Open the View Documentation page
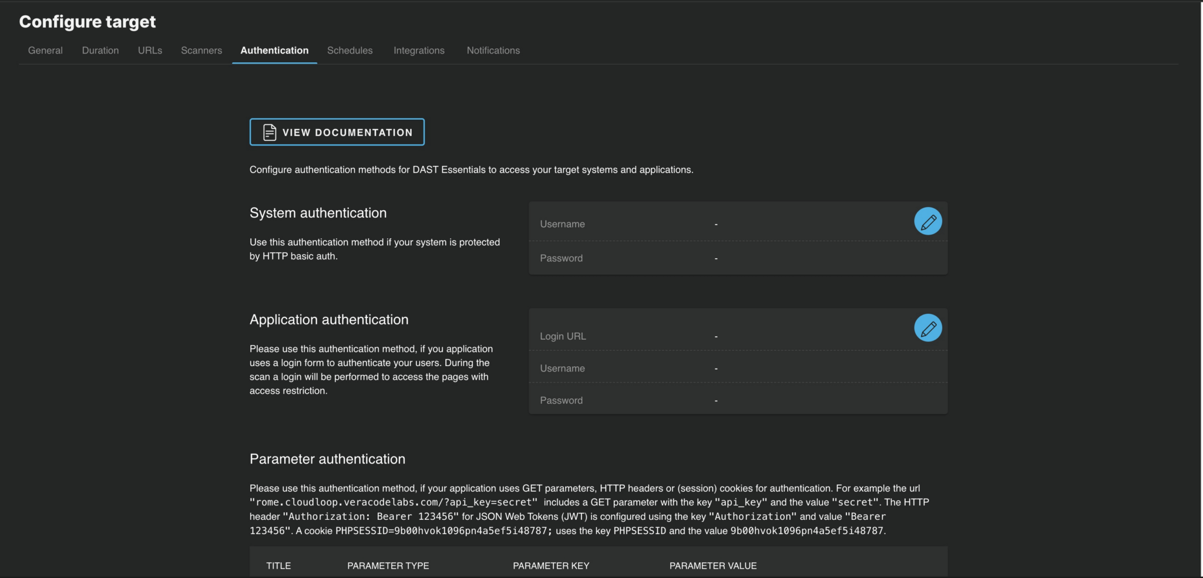Screen dimensions: 1203x578 point(337,132)
